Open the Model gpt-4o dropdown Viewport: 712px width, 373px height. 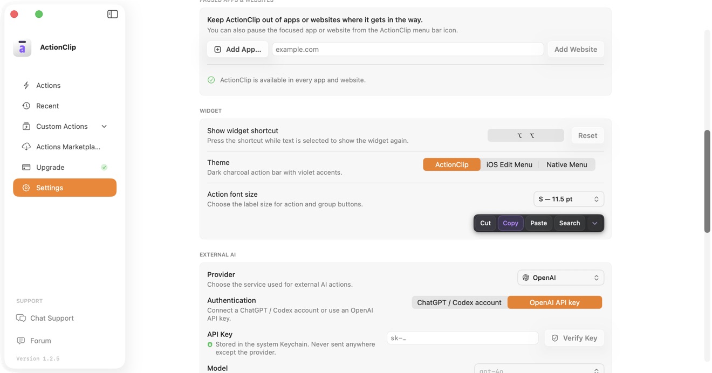(x=539, y=370)
